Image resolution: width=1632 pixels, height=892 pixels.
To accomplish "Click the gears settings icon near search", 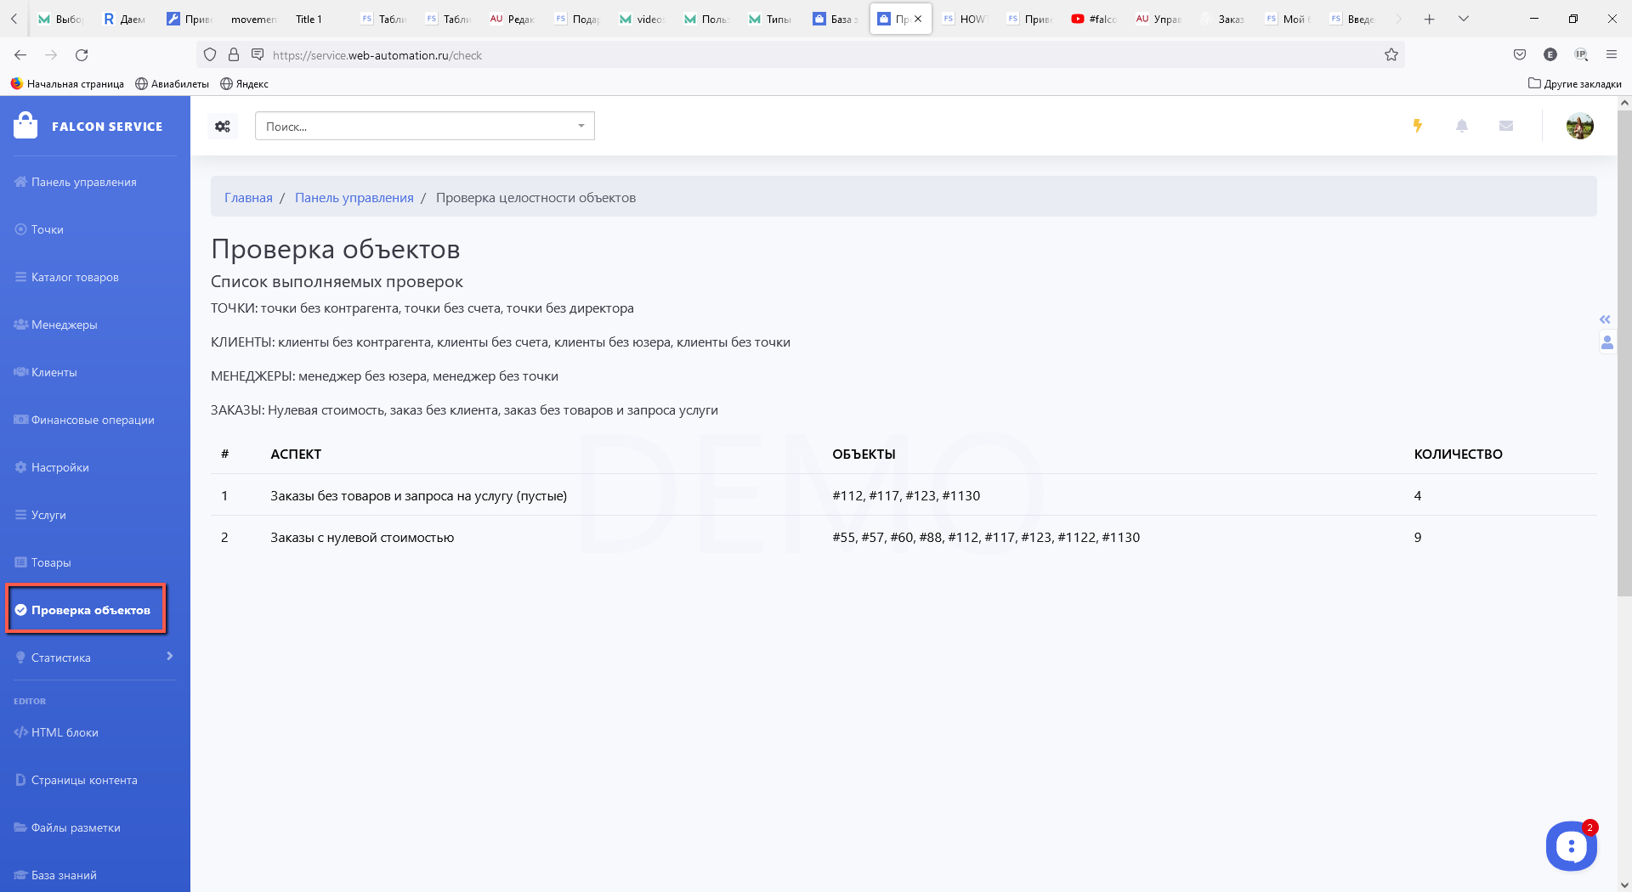I will pos(223,127).
